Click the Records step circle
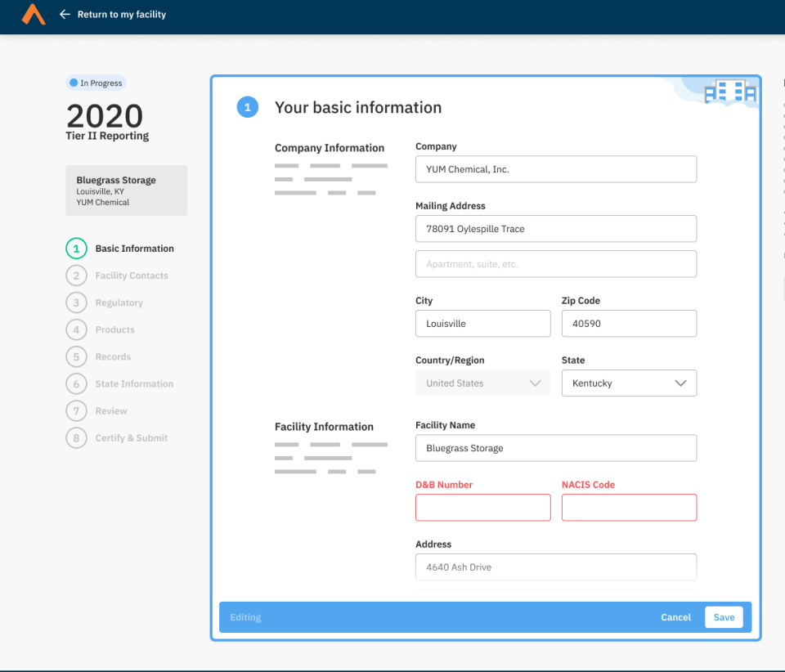Screen dimensions: 785x672 [x=77, y=356]
